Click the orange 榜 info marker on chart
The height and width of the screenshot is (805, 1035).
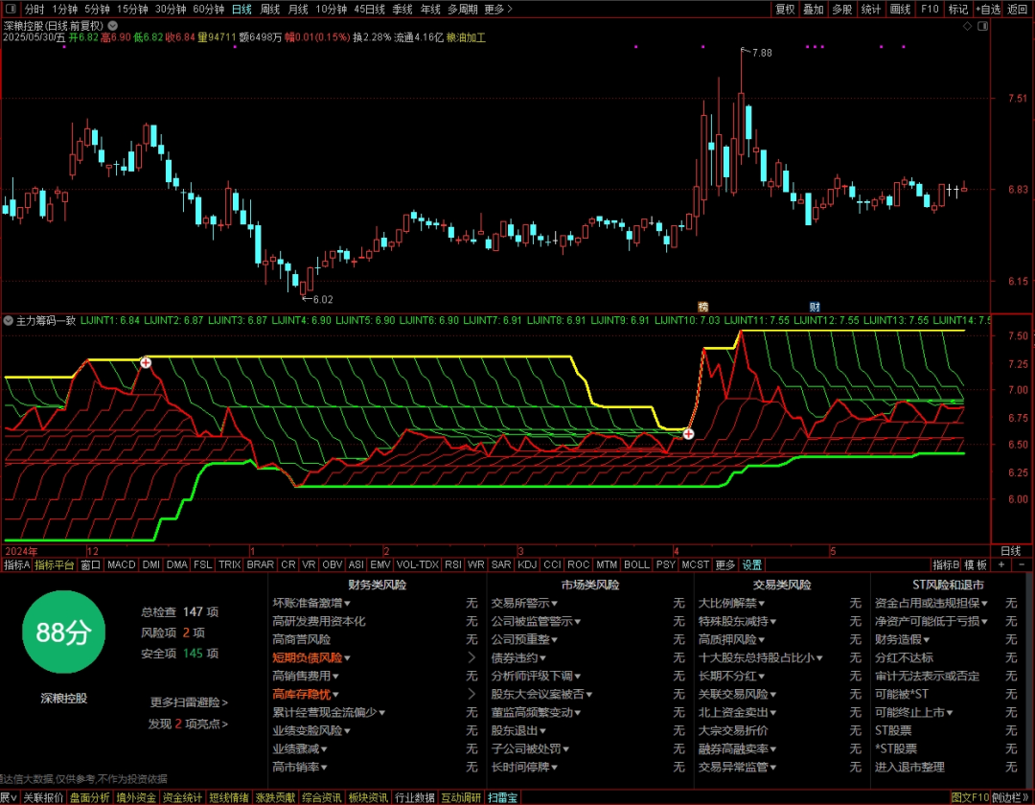click(703, 307)
